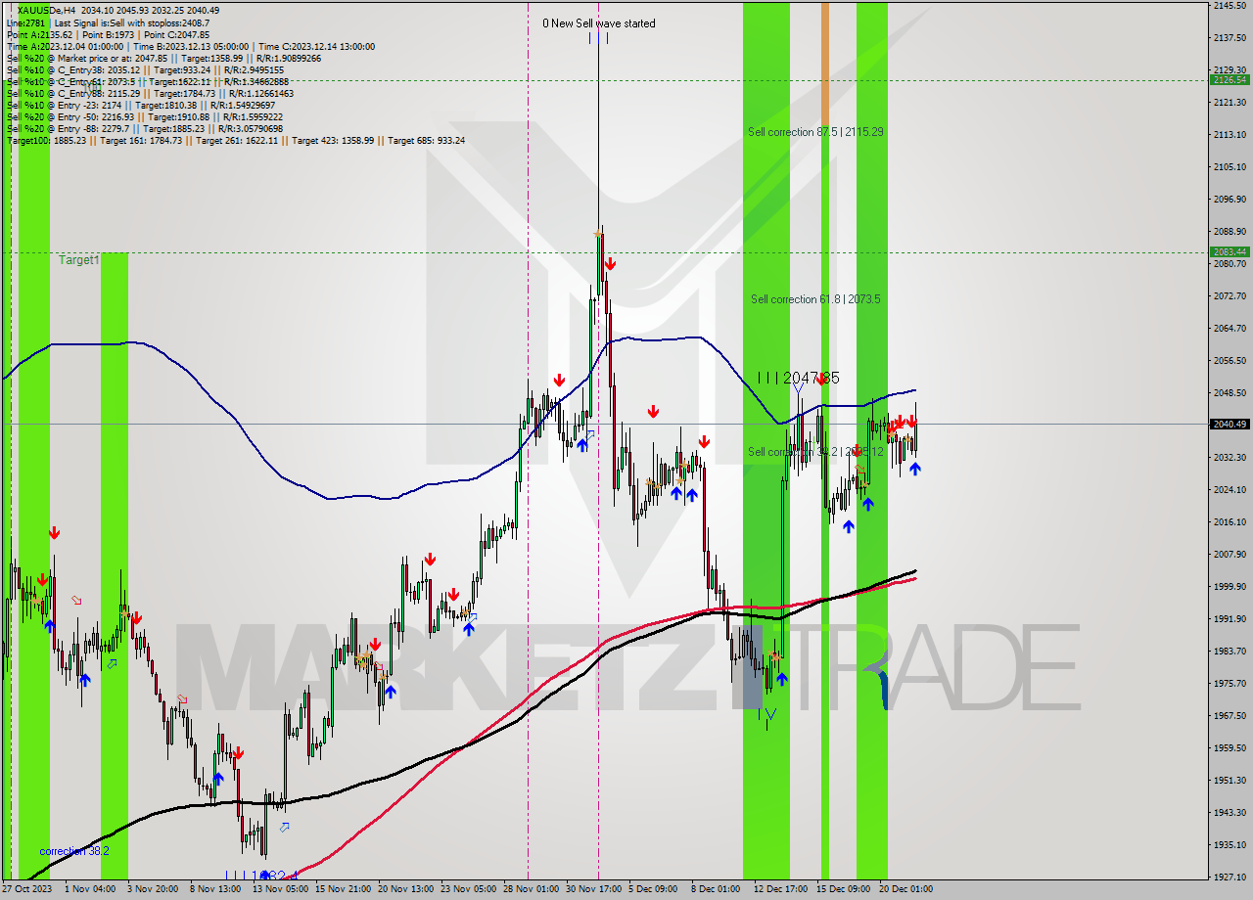Click the 'correction 38.2' label
The height and width of the screenshot is (900, 1253).
pos(74,851)
